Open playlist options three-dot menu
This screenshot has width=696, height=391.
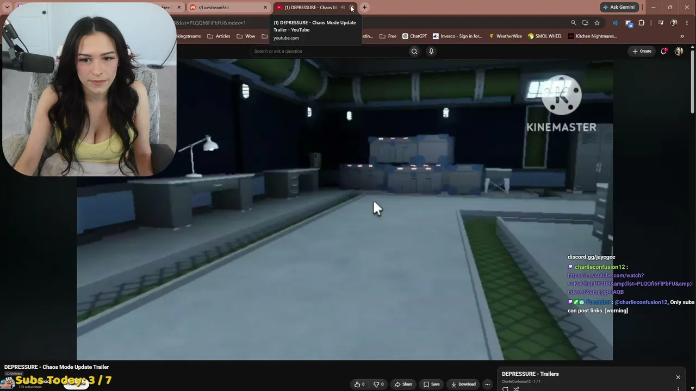coord(678,389)
